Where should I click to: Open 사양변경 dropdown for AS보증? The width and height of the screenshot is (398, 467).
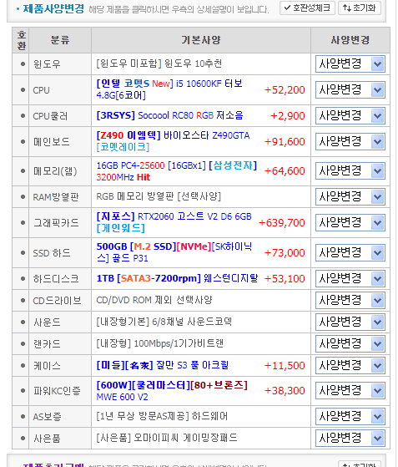[350, 416]
